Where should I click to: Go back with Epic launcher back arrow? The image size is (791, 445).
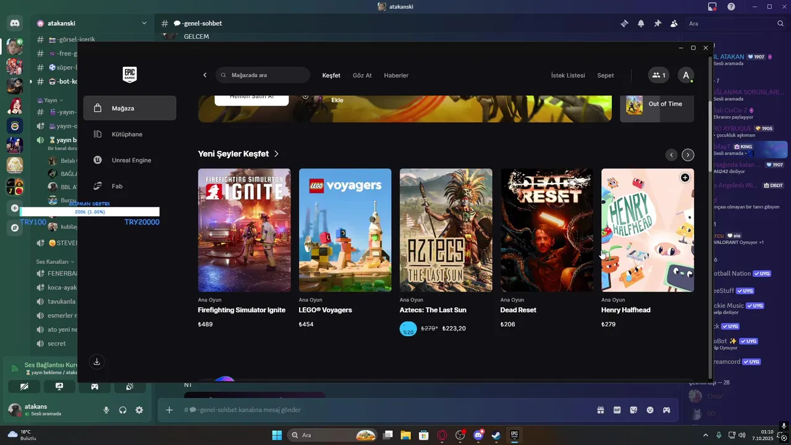coord(205,75)
